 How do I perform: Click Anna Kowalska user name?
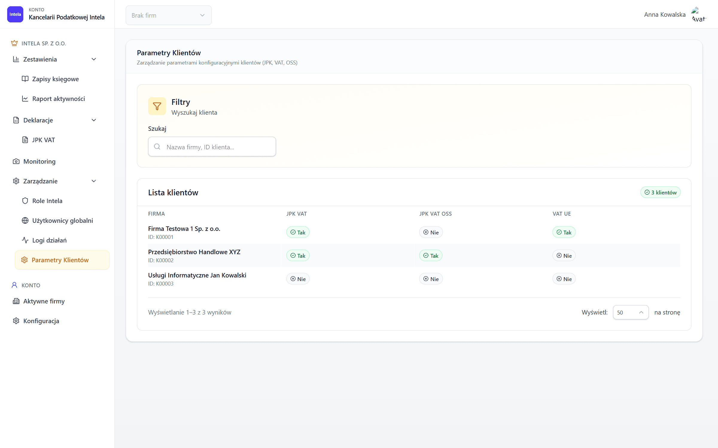pyautogui.click(x=665, y=15)
